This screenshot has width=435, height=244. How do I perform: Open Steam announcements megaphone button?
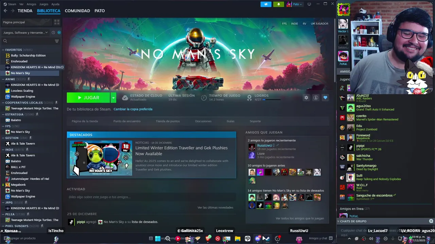click(x=266, y=4)
